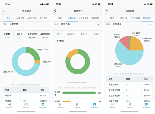Open count 15 in 未设置期限 row
The image size is (155, 114).
(127, 84)
